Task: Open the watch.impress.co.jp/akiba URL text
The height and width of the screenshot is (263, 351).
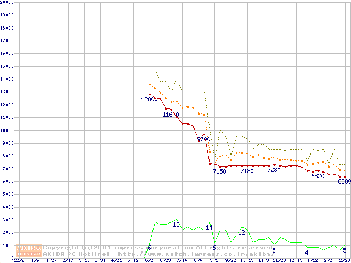Action: [x=195, y=254]
